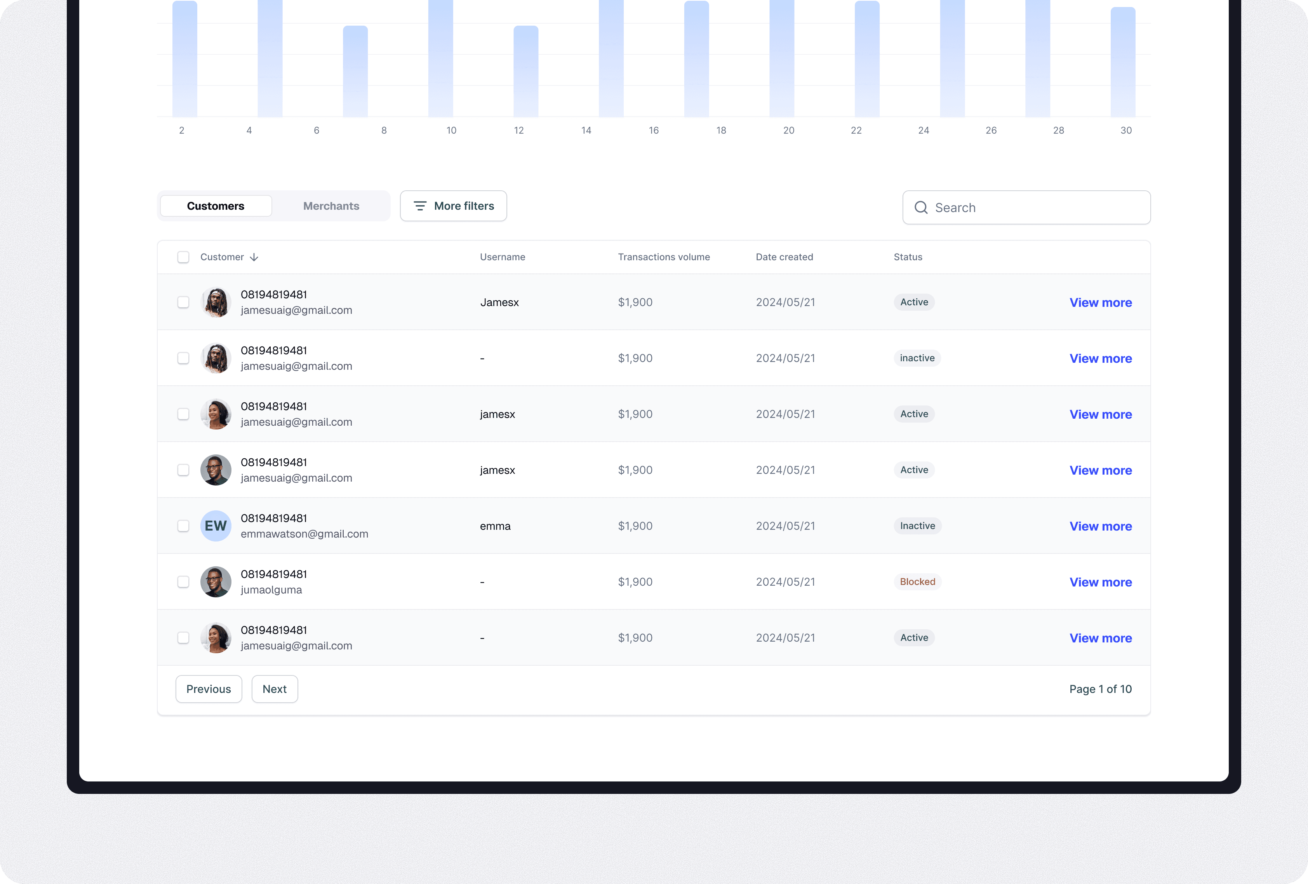Viewport: 1308px width, 884px height.
Task: Select the Customers tab
Action: coord(216,206)
